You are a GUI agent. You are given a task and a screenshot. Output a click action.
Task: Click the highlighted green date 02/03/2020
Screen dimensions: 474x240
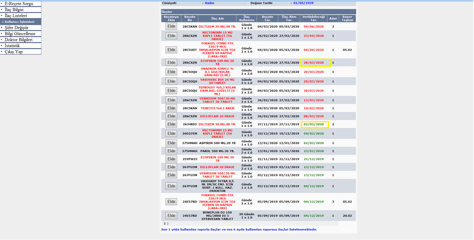click(313, 124)
